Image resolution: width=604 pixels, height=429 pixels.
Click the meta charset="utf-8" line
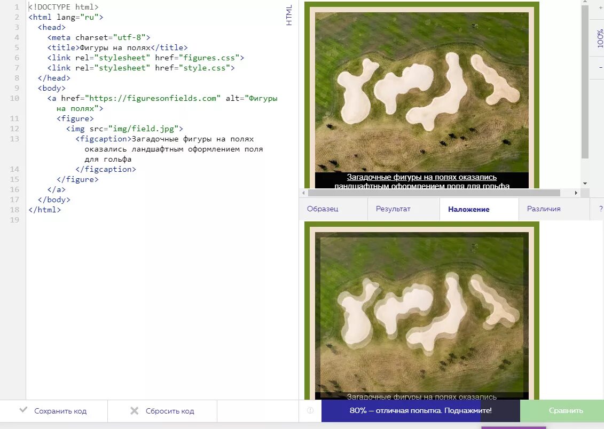click(99, 37)
